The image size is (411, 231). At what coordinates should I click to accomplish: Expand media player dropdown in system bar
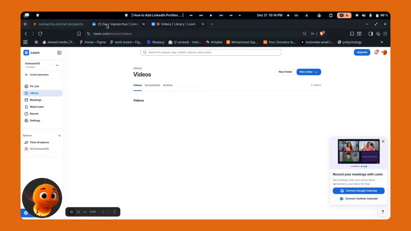click(240, 15)
